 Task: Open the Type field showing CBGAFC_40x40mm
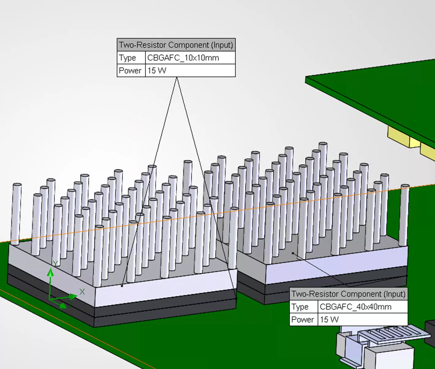(356, 307)
